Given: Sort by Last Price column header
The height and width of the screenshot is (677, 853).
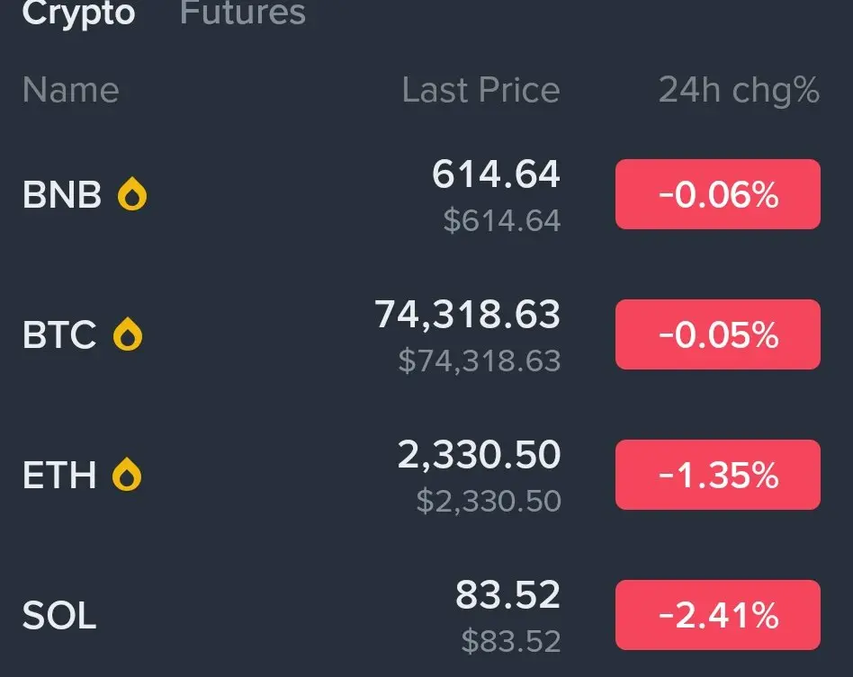Looking at the screenshot, I should pyautogui.click(x=480, y=90).
